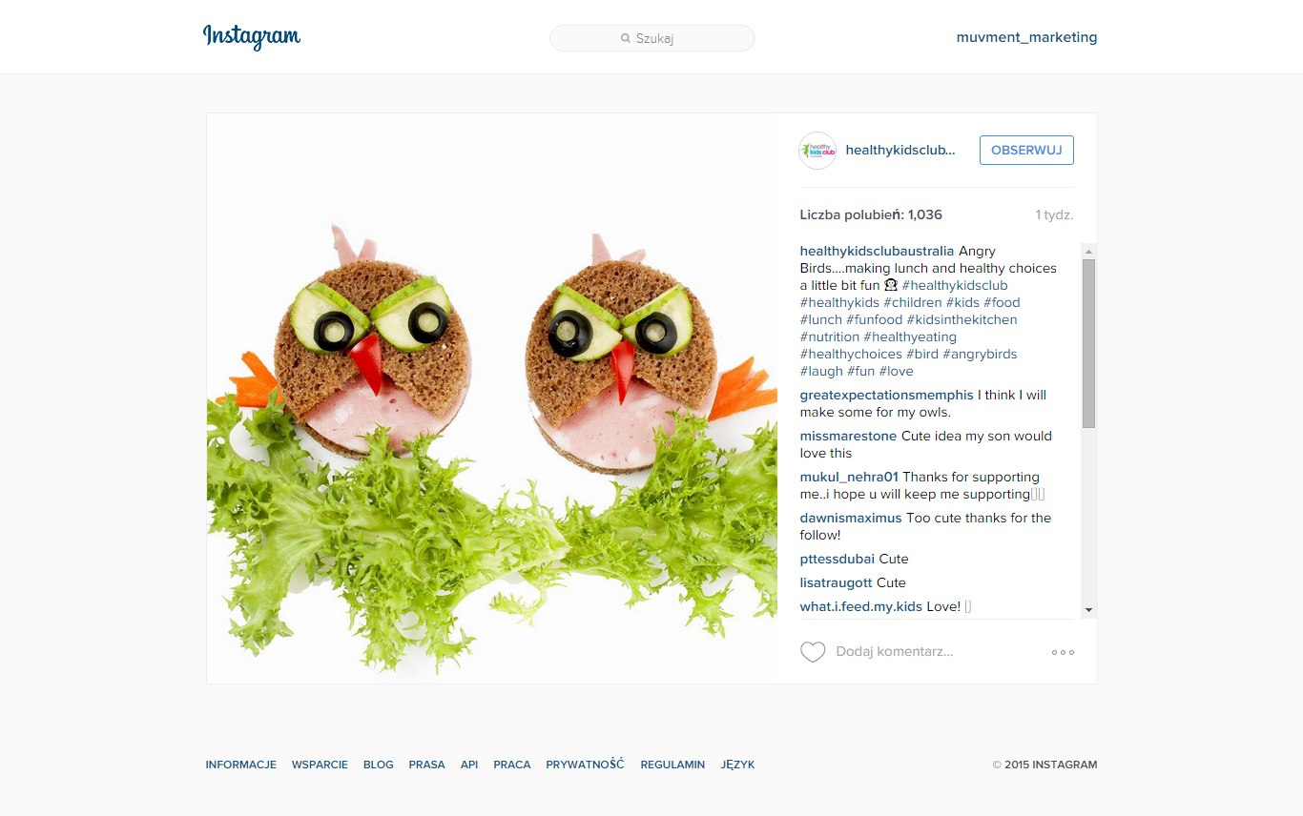Click the Instagram logo
Screen dimensions: 1303x816
tap(252, 37)
